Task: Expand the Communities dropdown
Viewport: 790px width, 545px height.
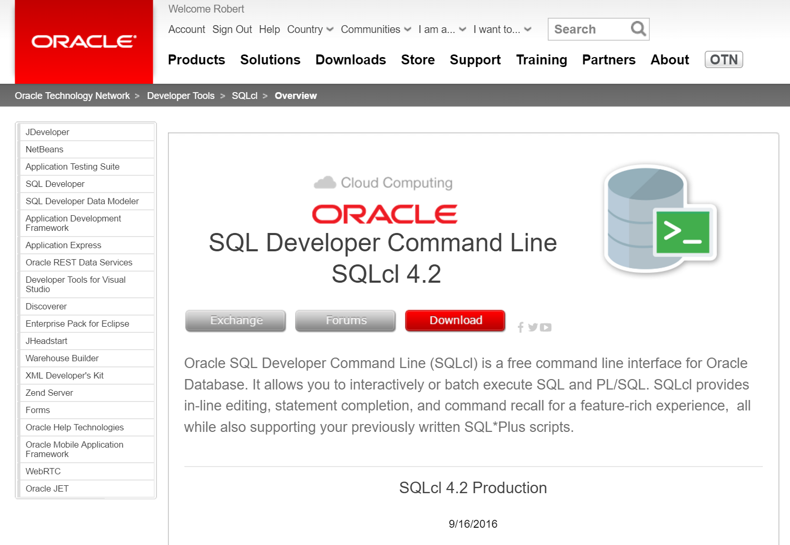Action: pyautogui.click(x=375, y=29)
